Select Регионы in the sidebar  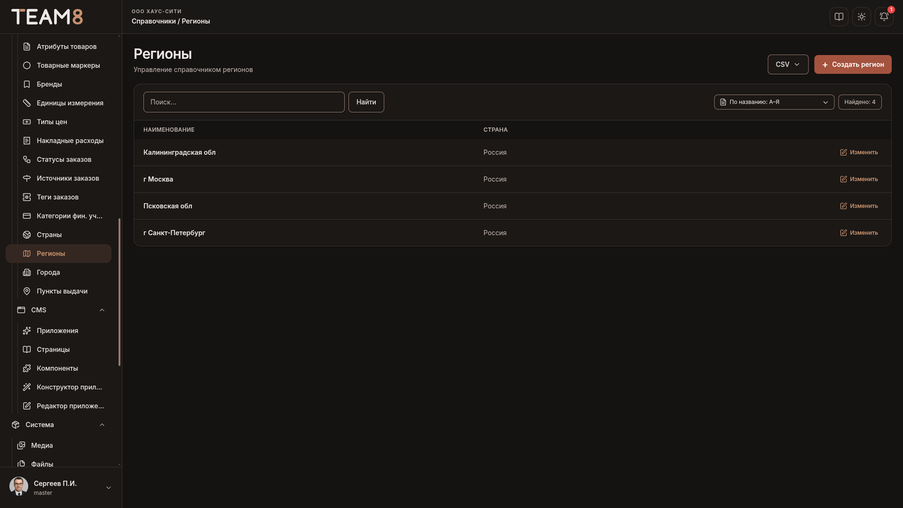coord(58,253)
